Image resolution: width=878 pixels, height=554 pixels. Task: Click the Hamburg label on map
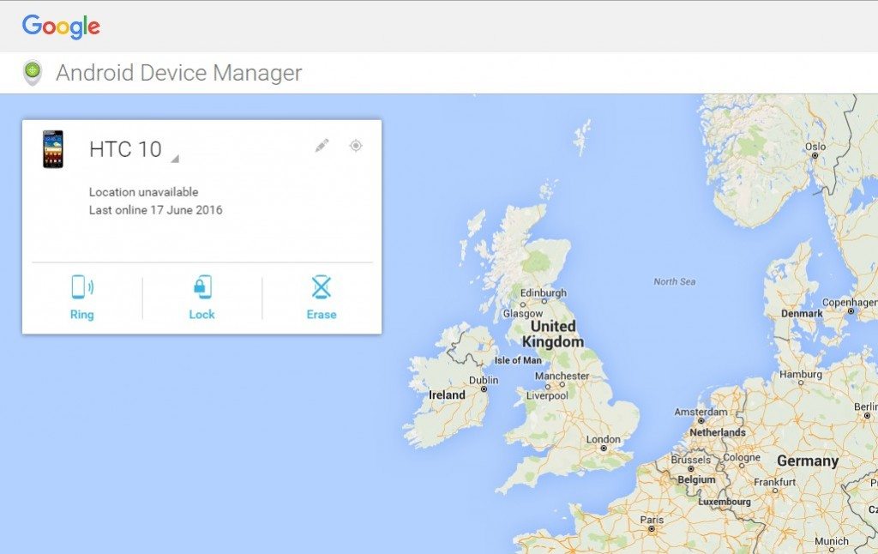(801, 374)
